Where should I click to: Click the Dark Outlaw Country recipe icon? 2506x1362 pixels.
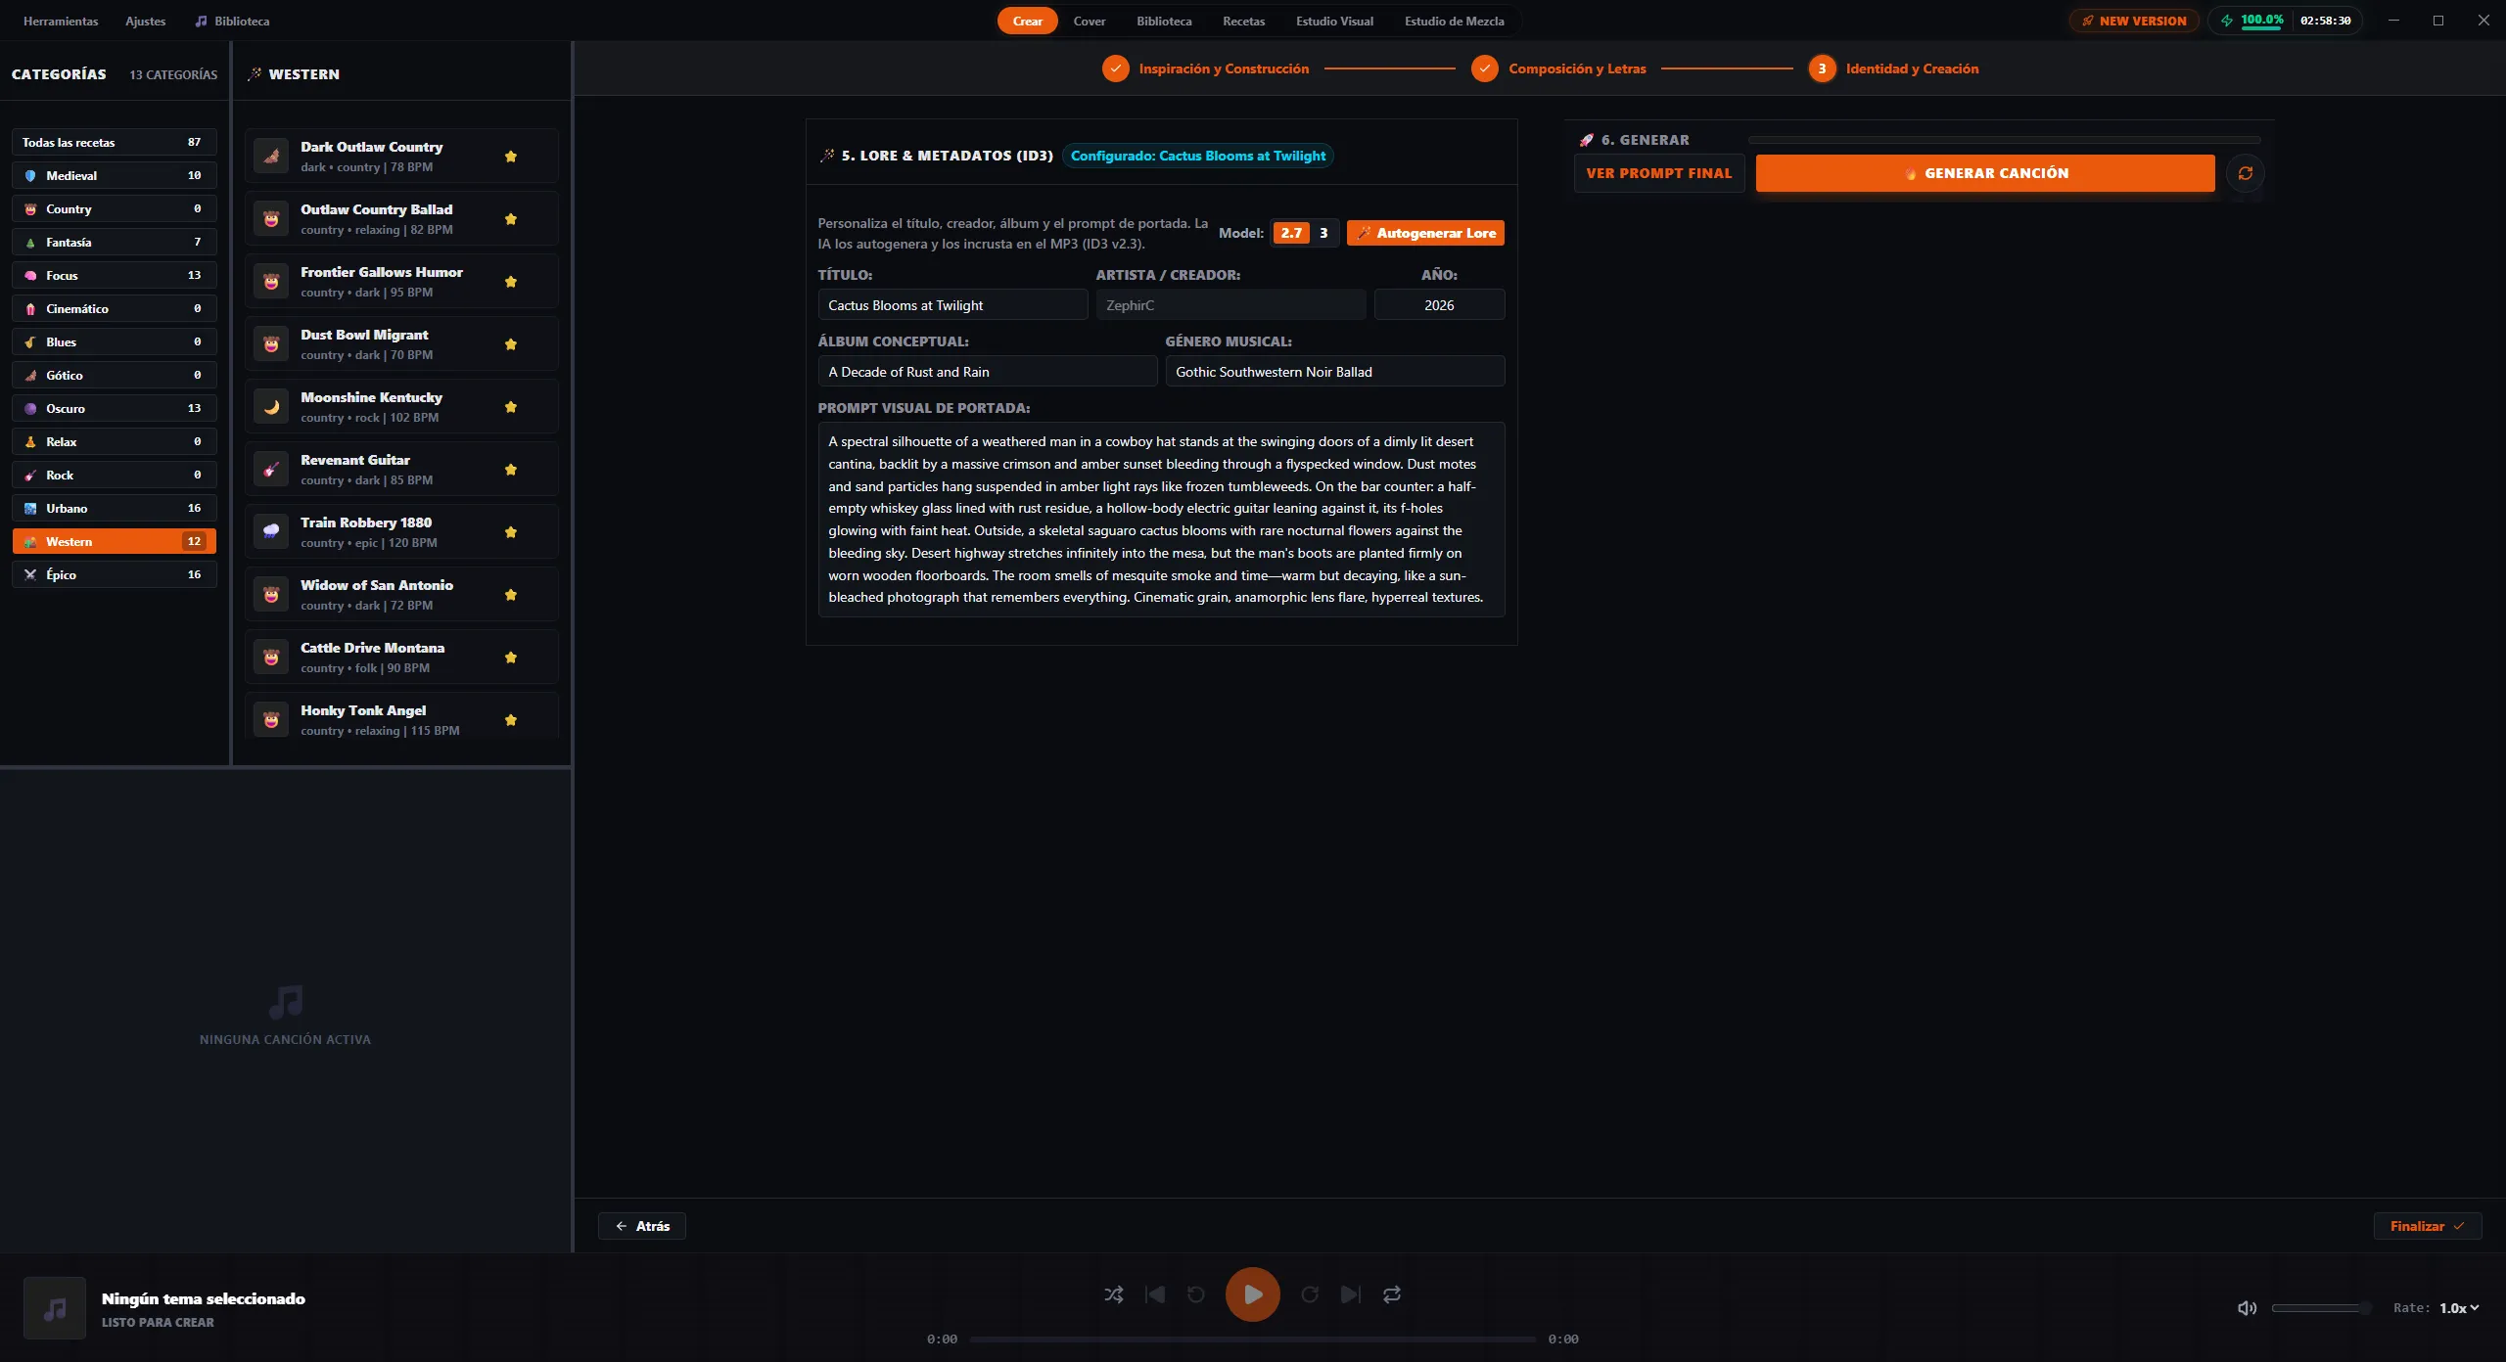[x=271, y=156]
